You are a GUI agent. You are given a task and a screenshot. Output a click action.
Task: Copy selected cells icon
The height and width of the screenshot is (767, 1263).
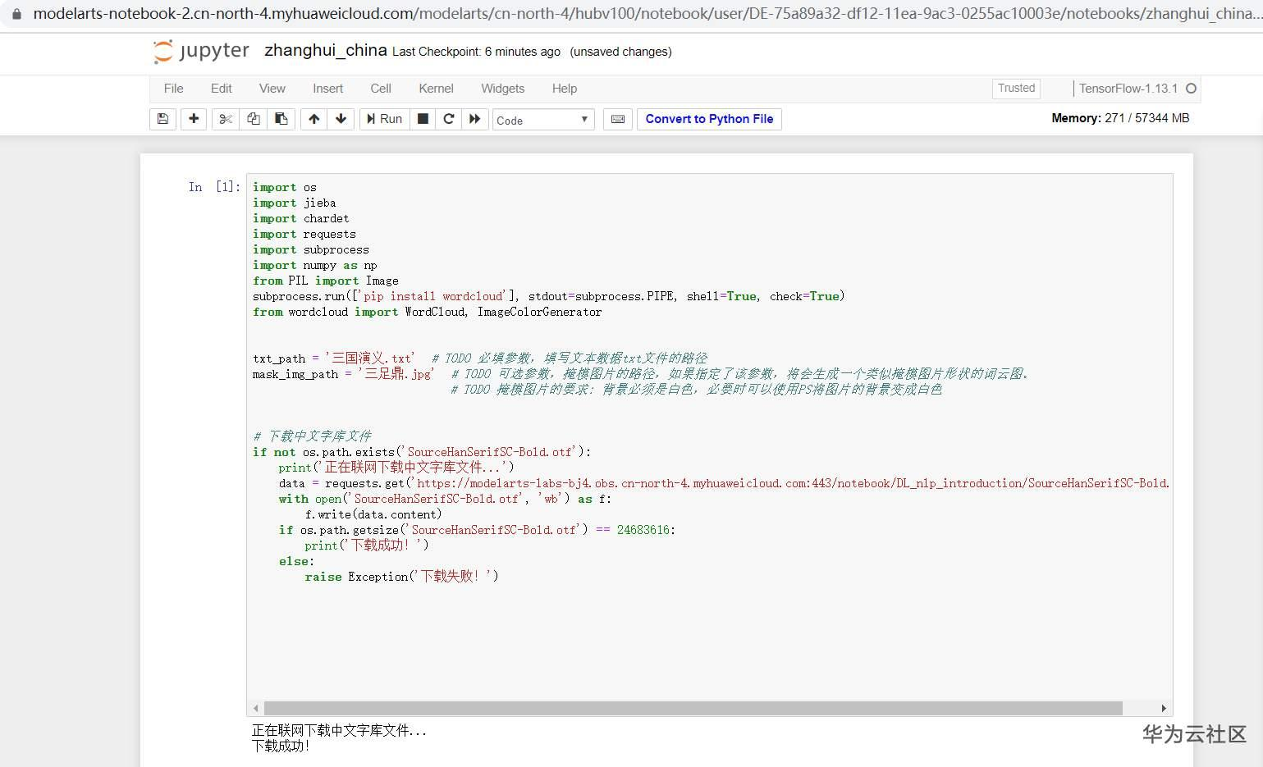254,119
